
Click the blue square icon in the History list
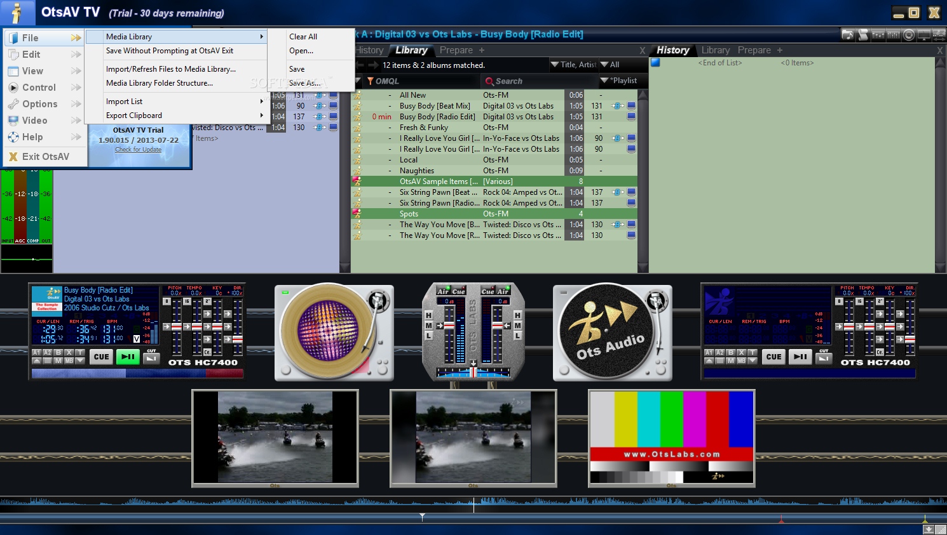(x=655, y=62)
